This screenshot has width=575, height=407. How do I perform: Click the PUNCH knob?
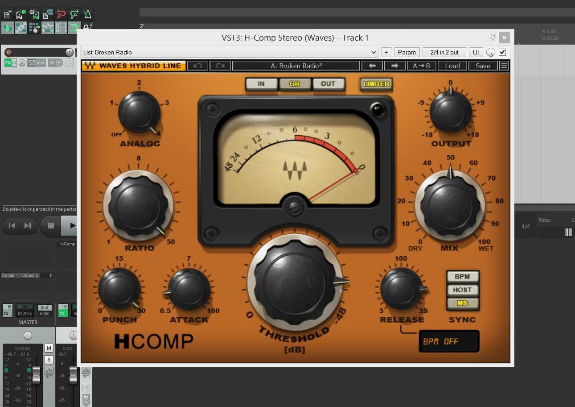(119, 289)
